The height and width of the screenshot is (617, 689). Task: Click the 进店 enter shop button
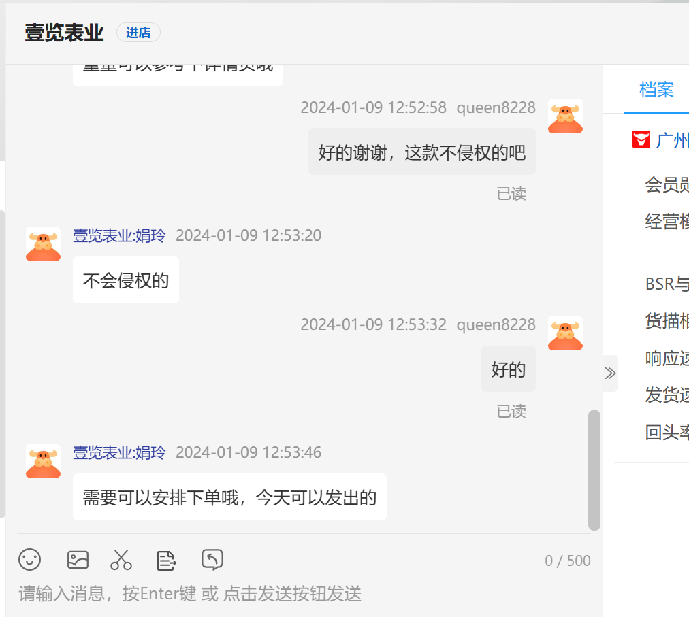[x=138, y=33]
